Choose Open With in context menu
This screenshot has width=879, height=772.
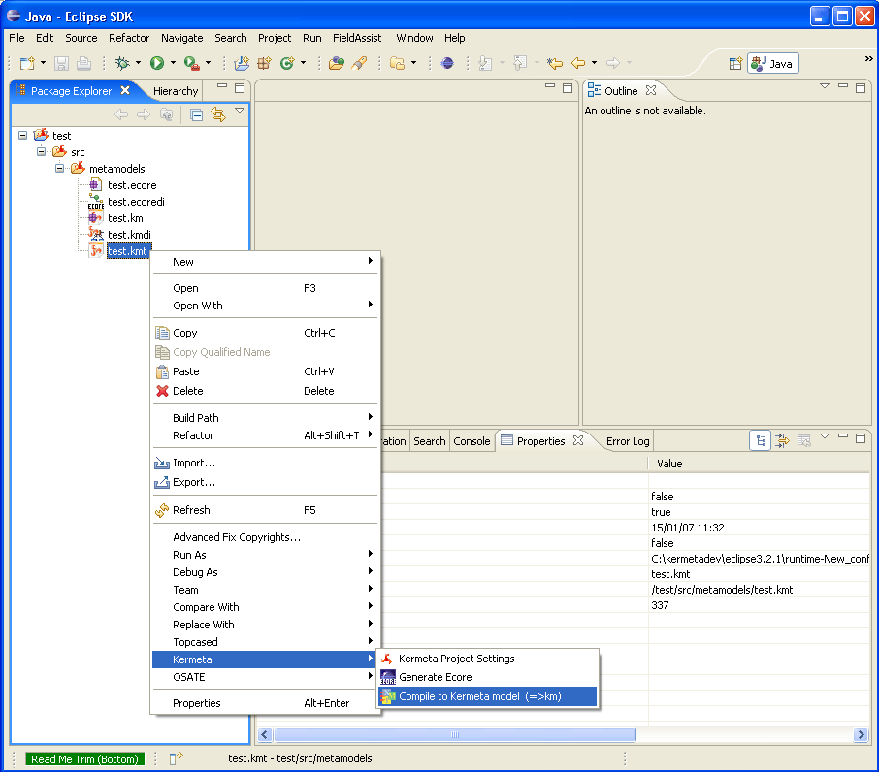[265, 306]
